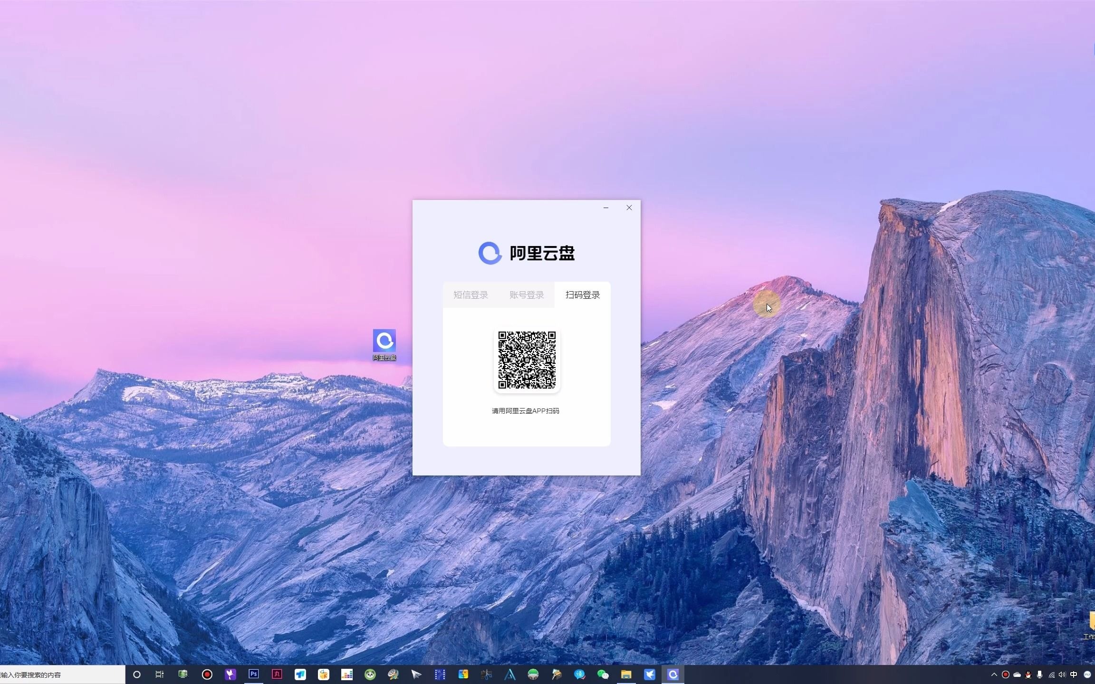Close the 阿里云盘 login window
Viewport: 1095px width, 684px height.
coord(629,208)
